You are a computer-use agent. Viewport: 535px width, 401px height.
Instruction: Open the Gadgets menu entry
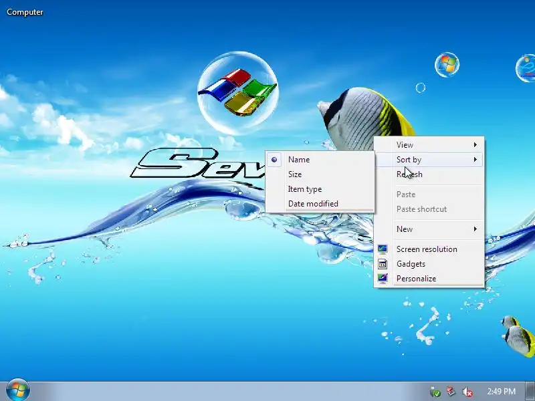click(x=429, y=264)
